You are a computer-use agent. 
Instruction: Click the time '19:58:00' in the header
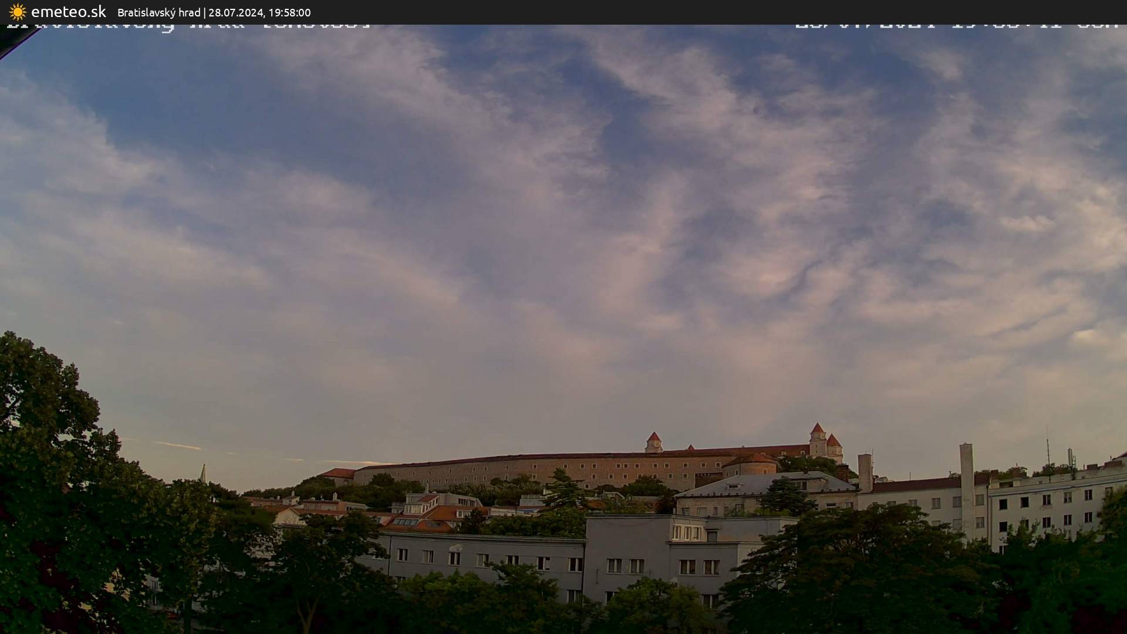[292, 12]
